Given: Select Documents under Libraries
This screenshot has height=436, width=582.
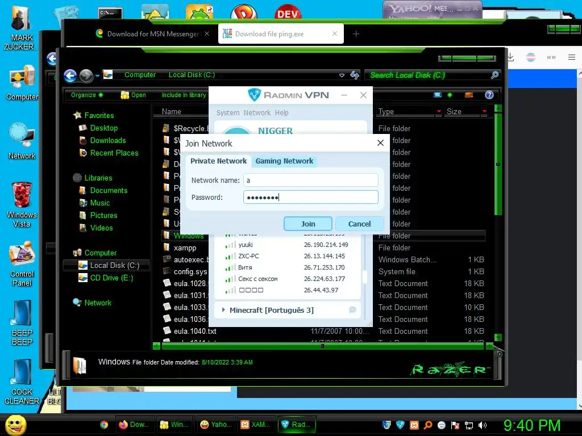Looking at the screenshot, I should pos(109,190).
